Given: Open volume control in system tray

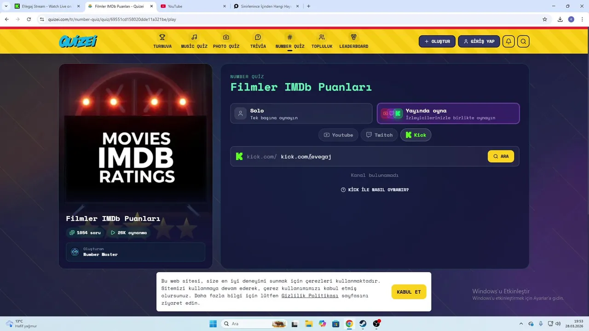Looking at the screenshot, I should pos(558,324).
